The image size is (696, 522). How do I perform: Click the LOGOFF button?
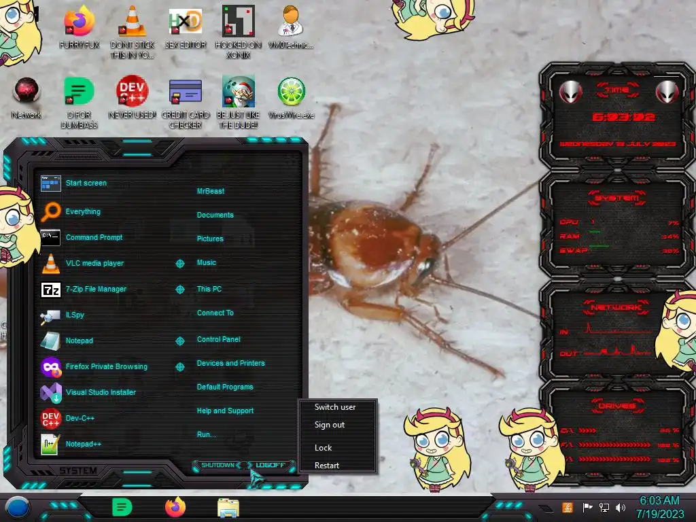pyautogui.click(x=270, y=465)
